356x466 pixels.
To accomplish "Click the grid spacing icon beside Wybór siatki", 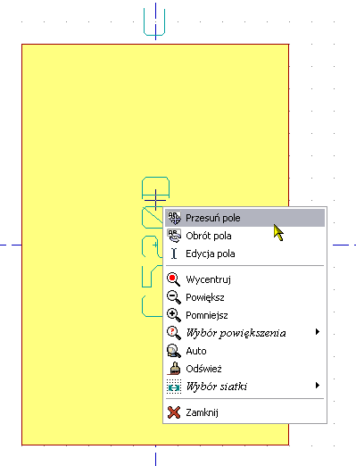I will (174, 387).
